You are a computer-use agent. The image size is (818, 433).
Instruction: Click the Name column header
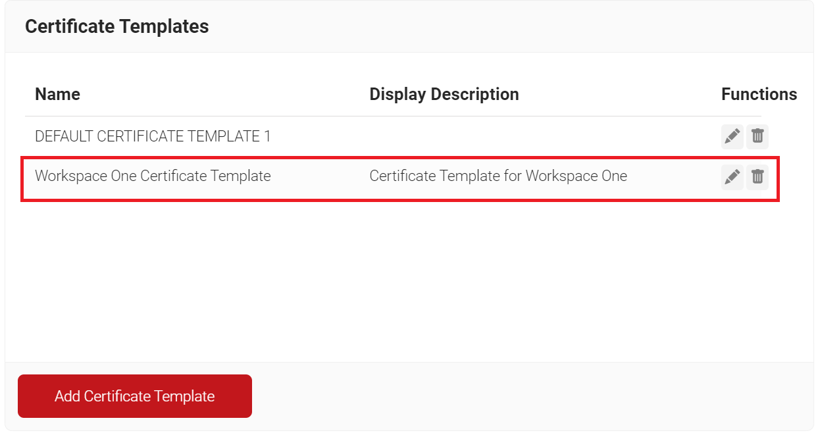pyautogui.click(x=57, y=94)
